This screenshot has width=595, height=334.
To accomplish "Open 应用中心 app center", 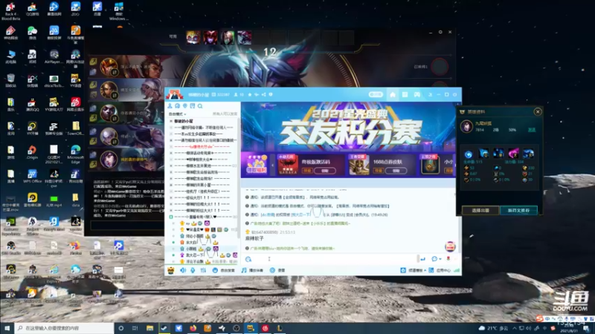I will click(x=440, y=270).
